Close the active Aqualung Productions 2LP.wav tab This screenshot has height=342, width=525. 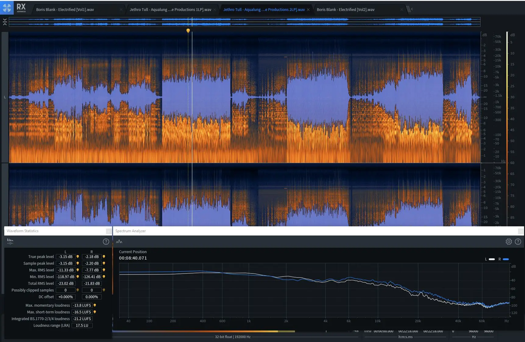[308, 10]
